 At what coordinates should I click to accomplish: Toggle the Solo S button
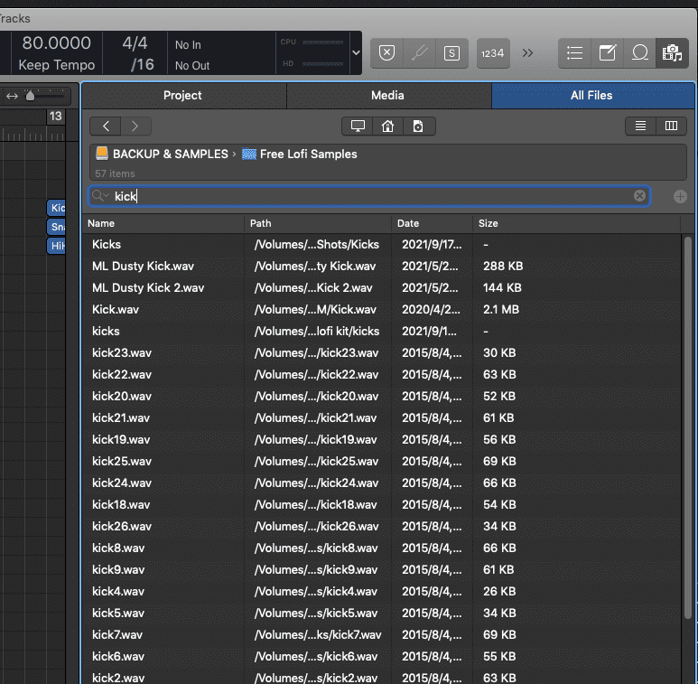click(x=451, y=53)
